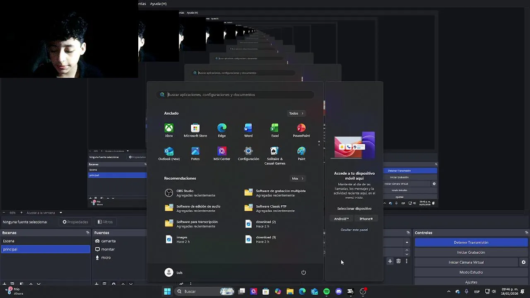Viewport: 530px width, 298px height.
Task: Open Windows Start button on taskbar
Action: [167, 291]
